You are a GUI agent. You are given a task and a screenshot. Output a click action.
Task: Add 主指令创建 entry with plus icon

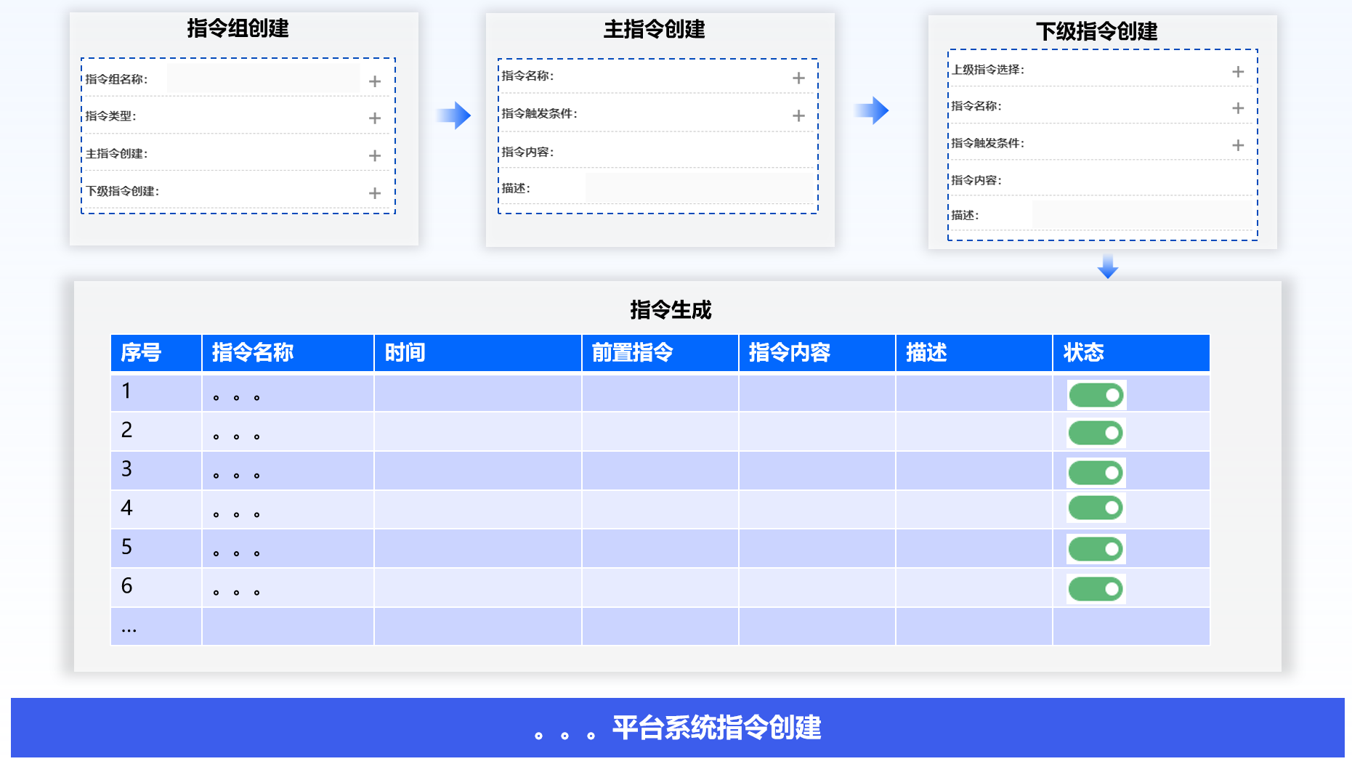tap(374, 155)
